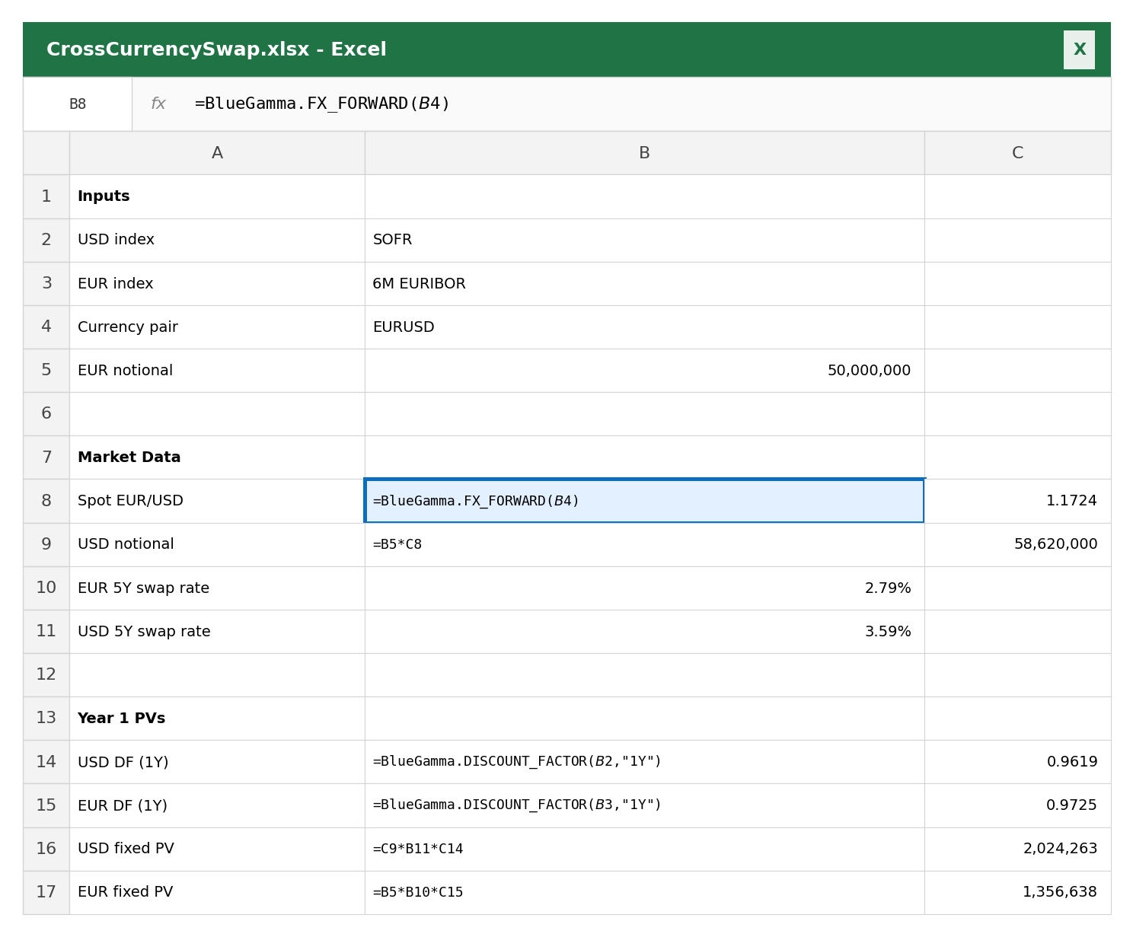
Task: Click the fx function icon
Action: coord(158,104)
